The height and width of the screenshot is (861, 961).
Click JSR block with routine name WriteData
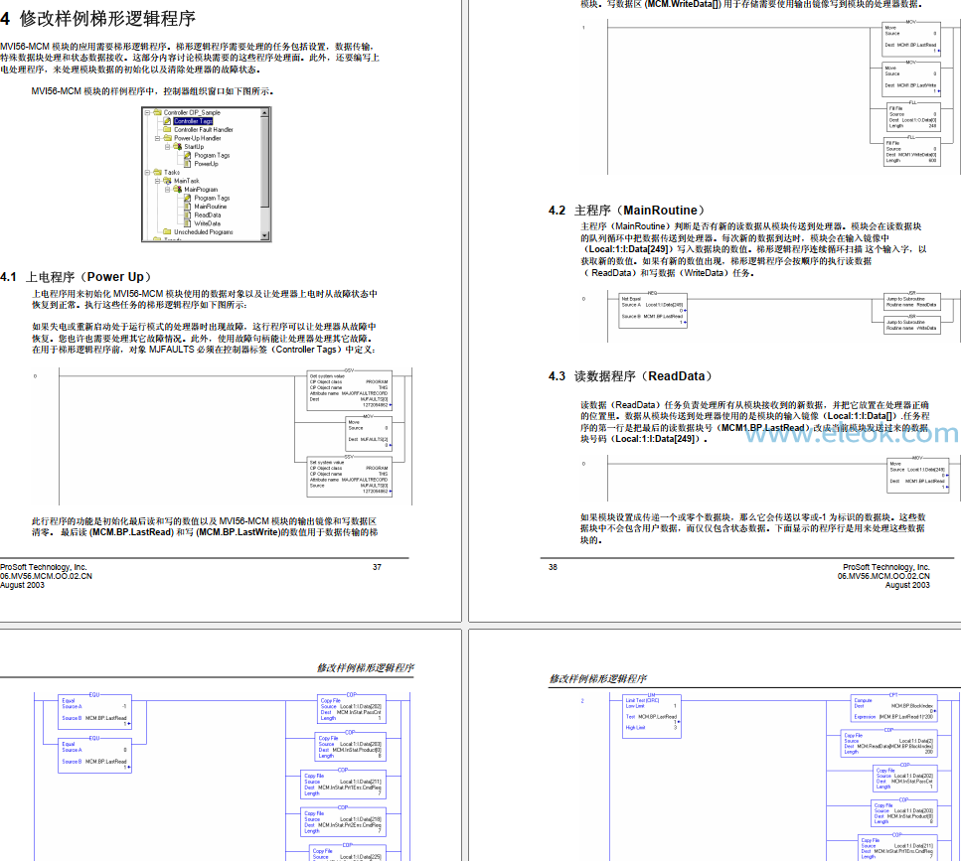coord(911,325)
